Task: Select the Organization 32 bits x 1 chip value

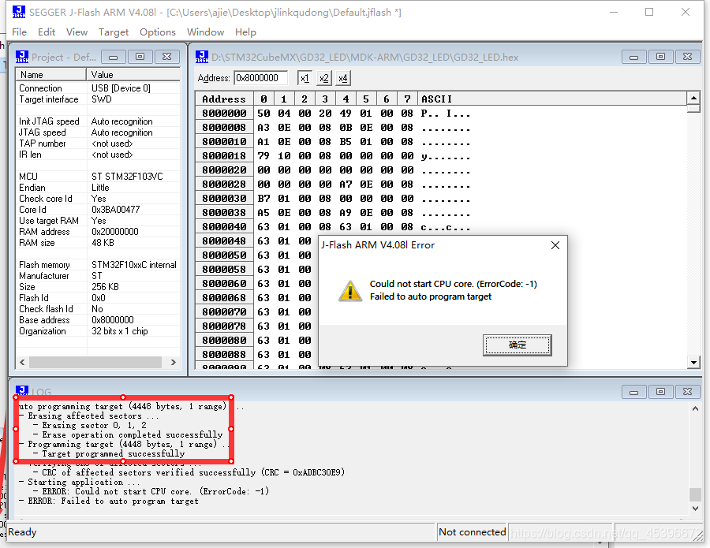Action: tap(120, 331)
